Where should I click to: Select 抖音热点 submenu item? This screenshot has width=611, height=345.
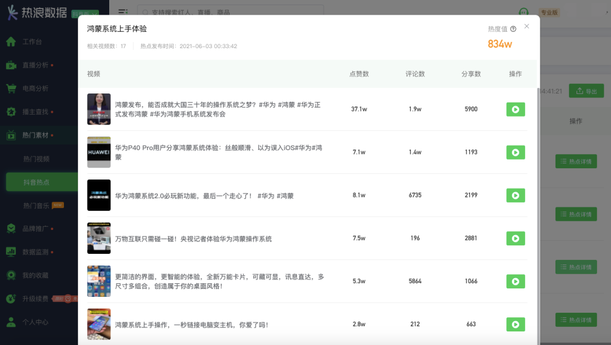[42, 182]
